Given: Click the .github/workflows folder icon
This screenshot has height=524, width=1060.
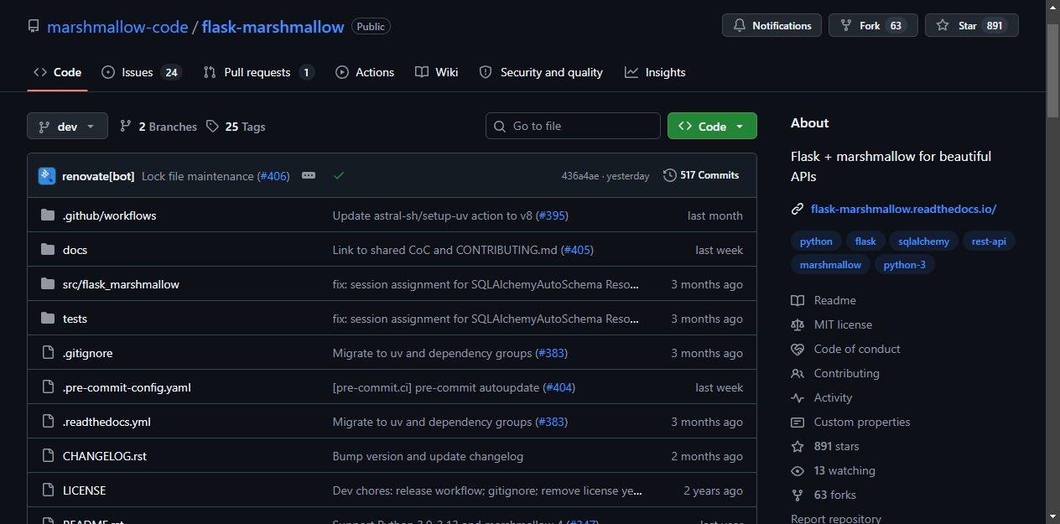Looking at the screenshot, I should pos(47,215).
